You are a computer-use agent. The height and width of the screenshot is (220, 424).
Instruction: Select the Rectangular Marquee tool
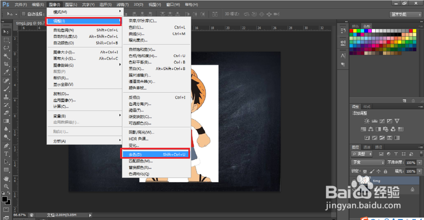point(6,40)
